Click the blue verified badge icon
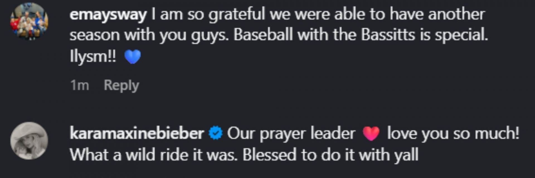This screenshot has width=535, height=178. pos(216,133)
